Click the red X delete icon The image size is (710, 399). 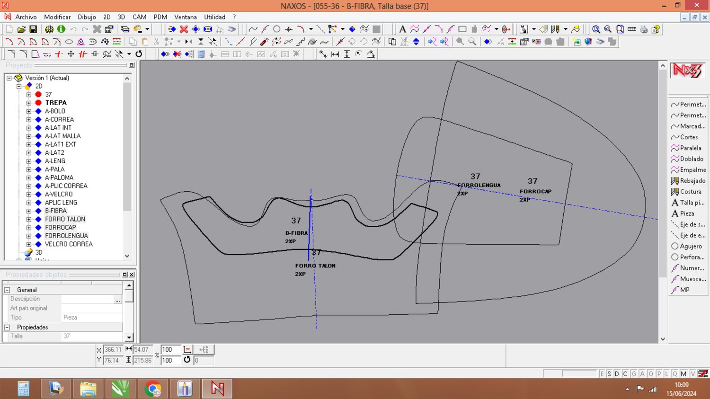pos(184,29)
